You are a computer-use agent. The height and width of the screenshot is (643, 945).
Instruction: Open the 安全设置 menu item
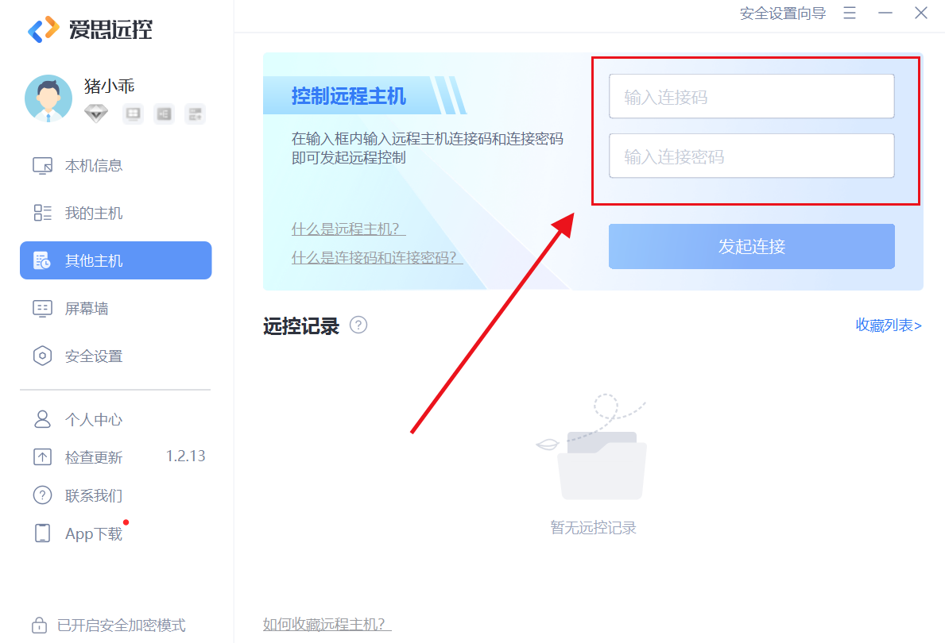[116, 356]
